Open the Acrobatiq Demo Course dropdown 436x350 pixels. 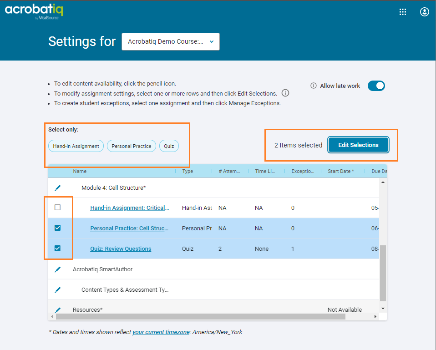tap(171, 42)
